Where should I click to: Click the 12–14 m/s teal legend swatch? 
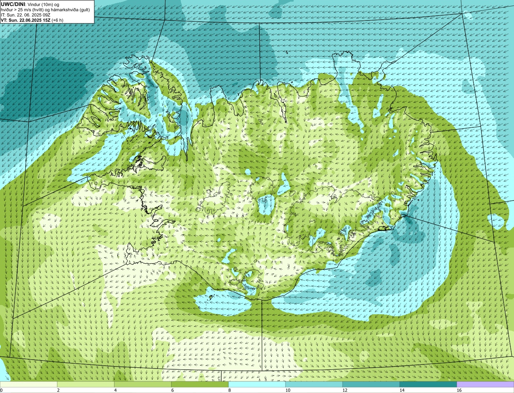371,384
